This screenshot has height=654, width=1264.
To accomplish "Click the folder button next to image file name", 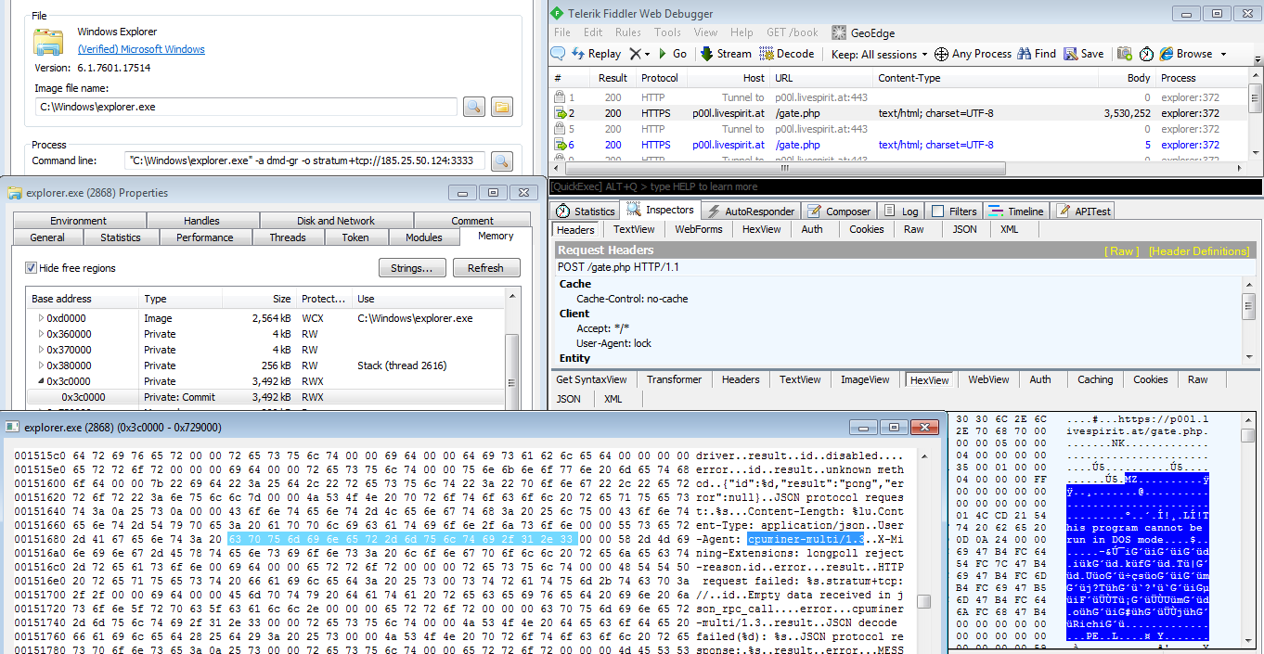I will coord(502,107).
